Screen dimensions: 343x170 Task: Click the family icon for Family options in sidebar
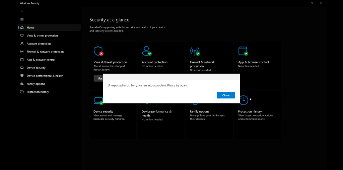(x=22, y=84)
